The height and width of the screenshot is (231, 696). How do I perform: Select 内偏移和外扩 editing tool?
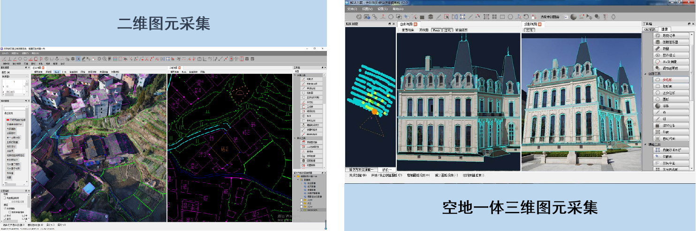[671, 151]
